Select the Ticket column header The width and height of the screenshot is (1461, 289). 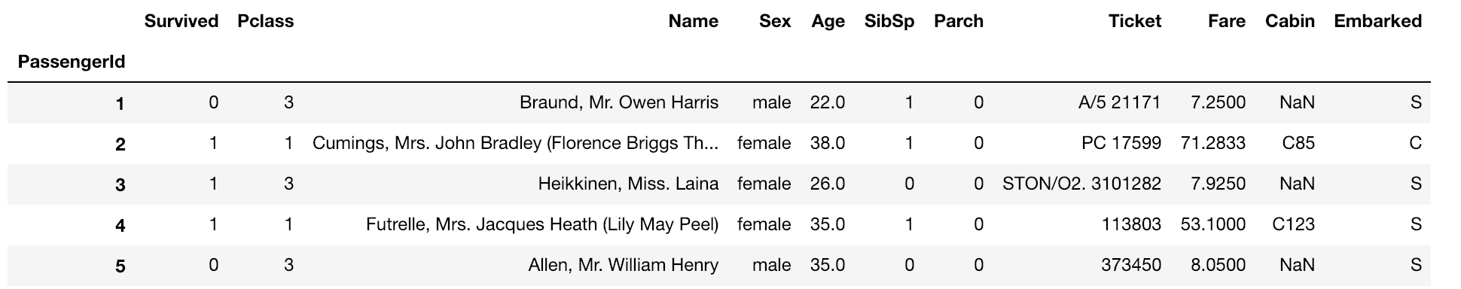click(1135, 21)
